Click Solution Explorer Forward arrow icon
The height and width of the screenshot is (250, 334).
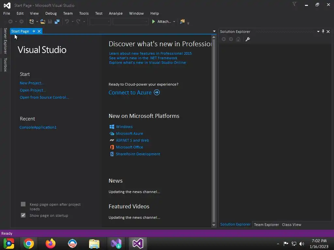[x=231, y=39]
